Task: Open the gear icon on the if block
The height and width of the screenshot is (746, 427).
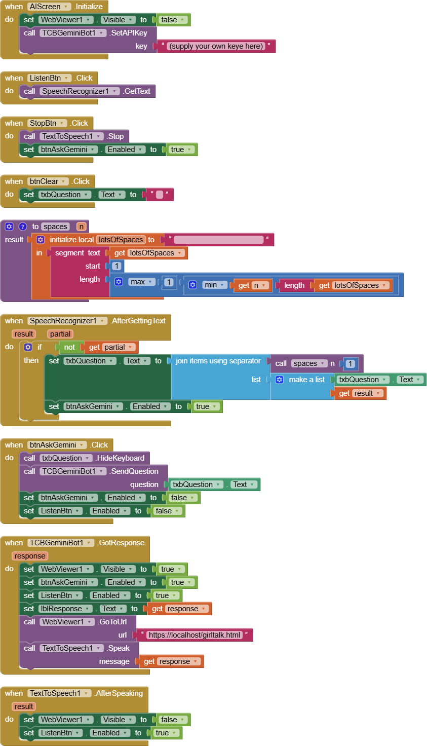Action: (28, 347)
